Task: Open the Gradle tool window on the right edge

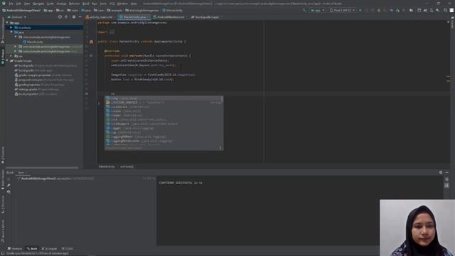Action: pyautogui.click(x=452, y=23)
